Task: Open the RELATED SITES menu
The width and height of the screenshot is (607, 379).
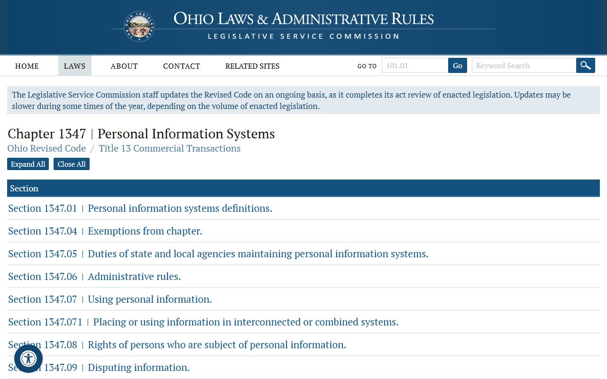Action: [252, 66]
